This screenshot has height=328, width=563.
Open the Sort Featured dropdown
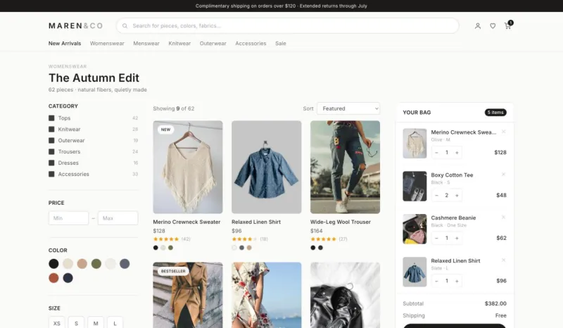pyautogui.click(x=348, y=108)
